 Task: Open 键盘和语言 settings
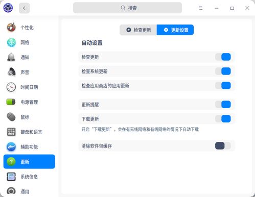(29, 132)
